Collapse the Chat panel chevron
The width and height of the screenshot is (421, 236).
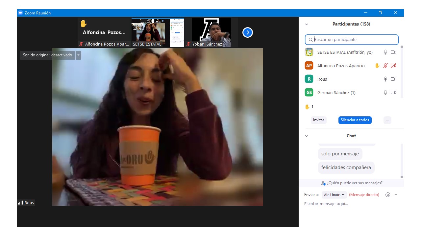pos(307,136)
